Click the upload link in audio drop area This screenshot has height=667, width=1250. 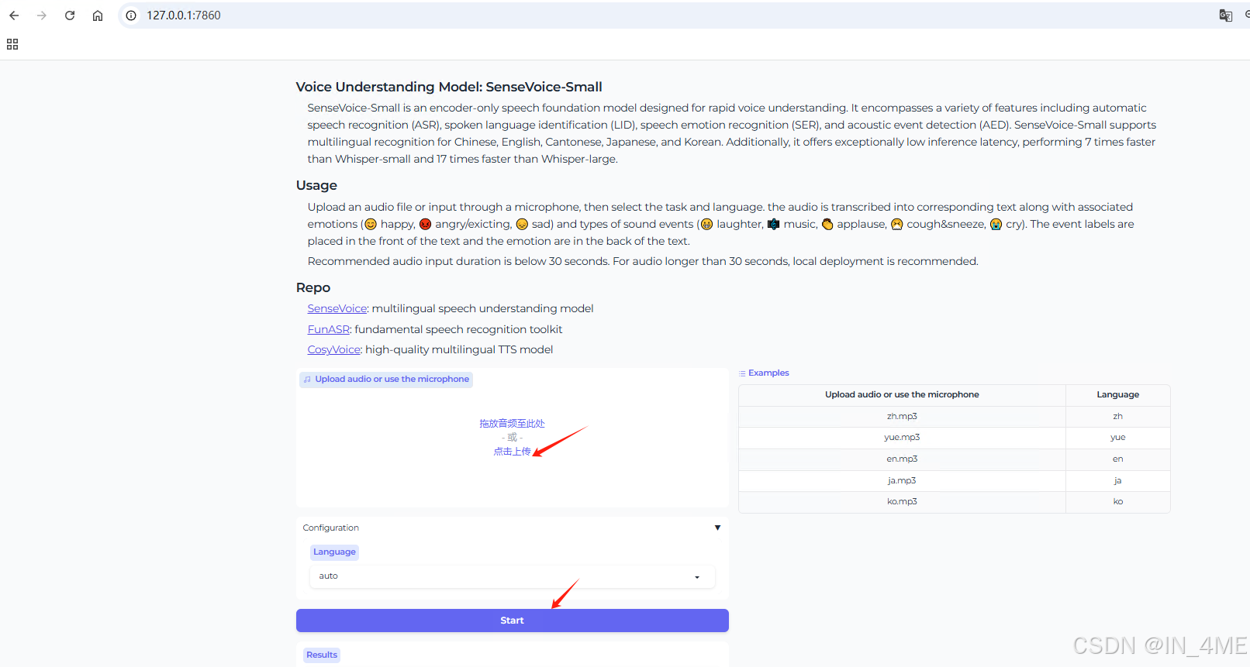click(512, 452)
